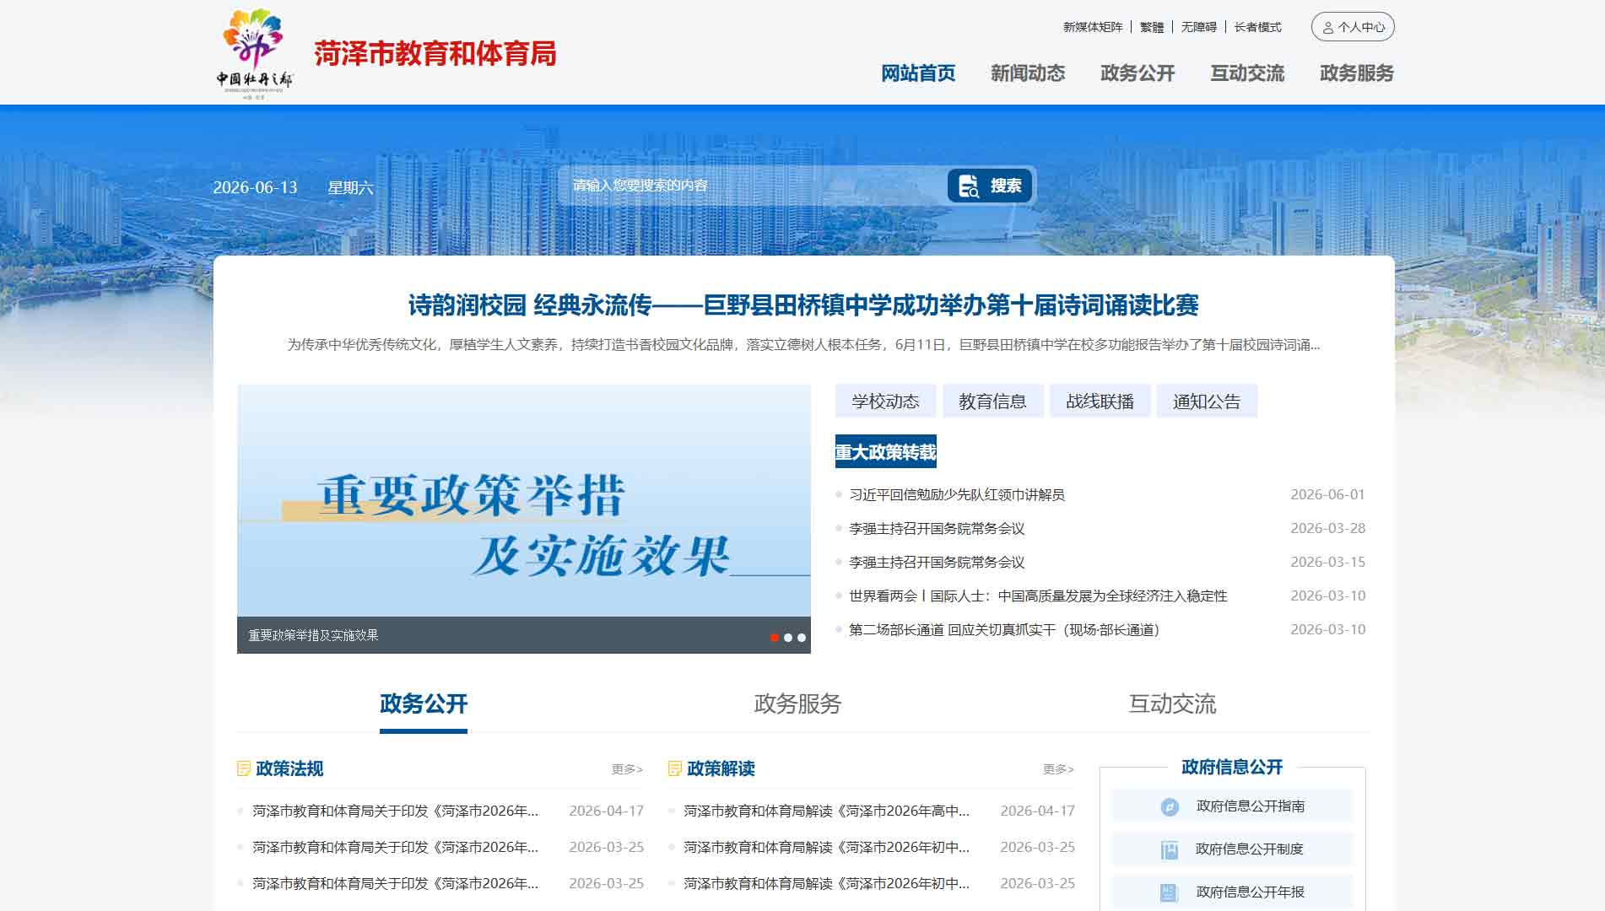Switch to the 战线联播 tab
1605x911 pixels.
[x=1100, y=402]
